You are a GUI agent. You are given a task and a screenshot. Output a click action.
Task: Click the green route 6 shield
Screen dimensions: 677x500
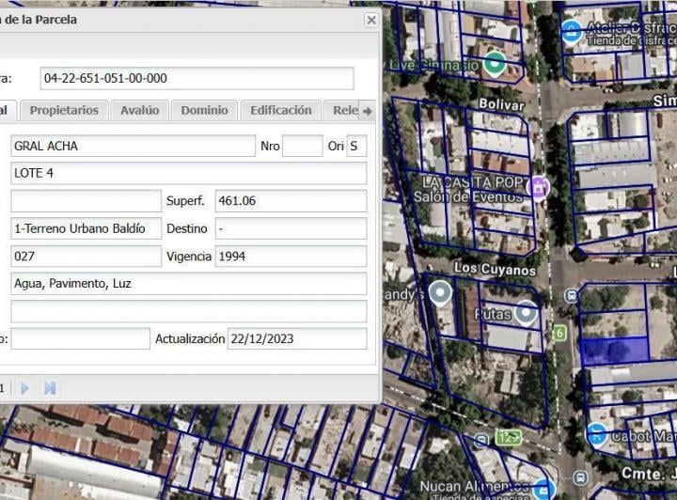click(x=559, y=333)
